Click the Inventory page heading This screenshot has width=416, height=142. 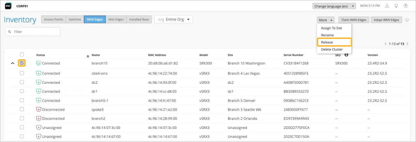[x=20, y=20]
